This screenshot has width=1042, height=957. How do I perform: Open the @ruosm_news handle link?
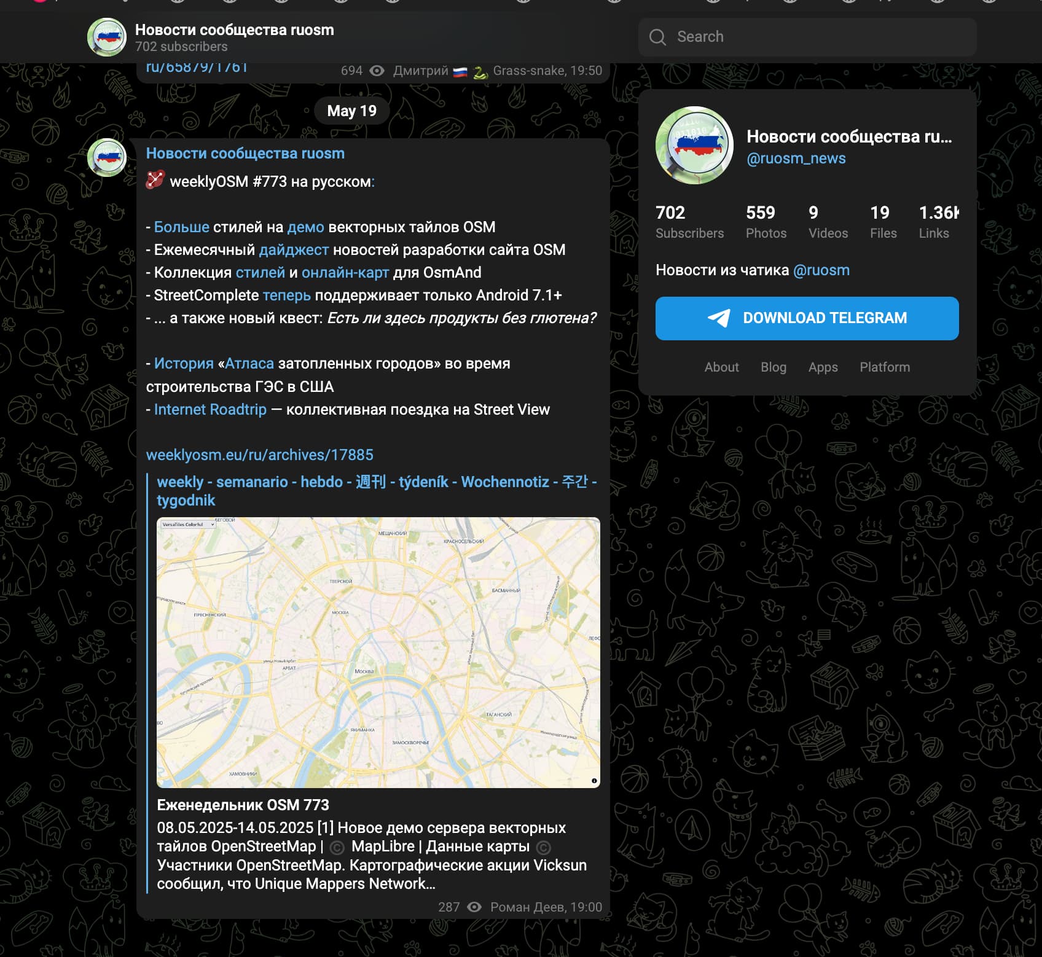pyautogui.click(x=796, y=158)
